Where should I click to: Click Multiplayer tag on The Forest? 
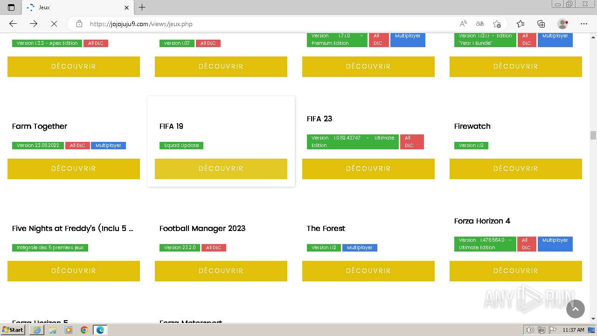pyautogui.click(x=360, y=248)
